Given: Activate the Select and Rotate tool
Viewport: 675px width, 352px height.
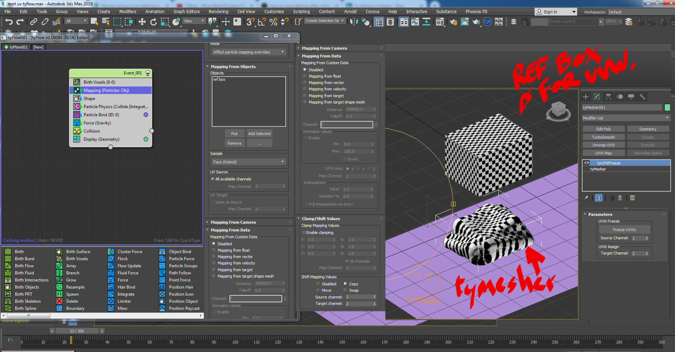Looking at the screenshot, I should (153, 22).
